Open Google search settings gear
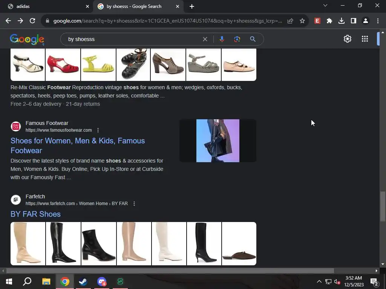This screenshot has height=289, width=386. 347,39
